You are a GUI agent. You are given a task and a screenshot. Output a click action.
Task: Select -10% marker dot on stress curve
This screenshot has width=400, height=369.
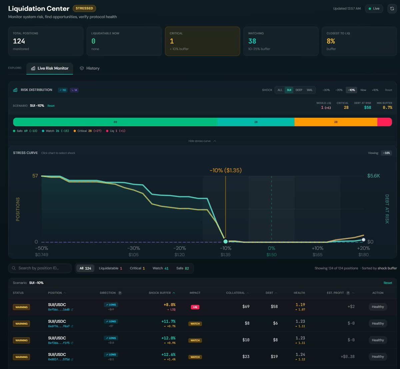(x=226, y=242)
